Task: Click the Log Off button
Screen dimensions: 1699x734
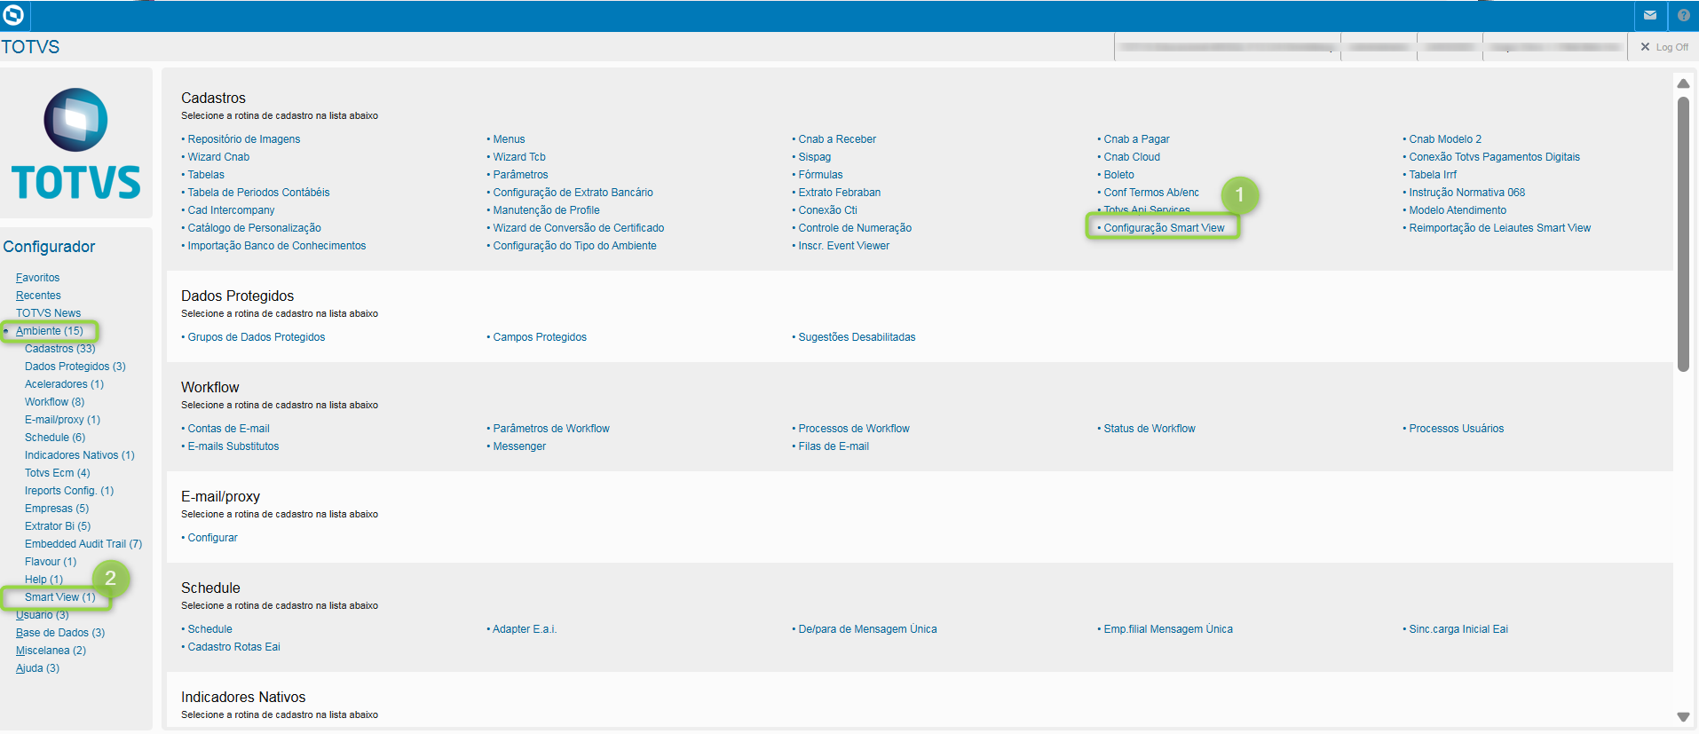Action: [1664, 47]
